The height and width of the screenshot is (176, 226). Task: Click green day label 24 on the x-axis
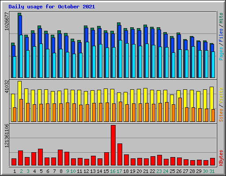[166, 171]
